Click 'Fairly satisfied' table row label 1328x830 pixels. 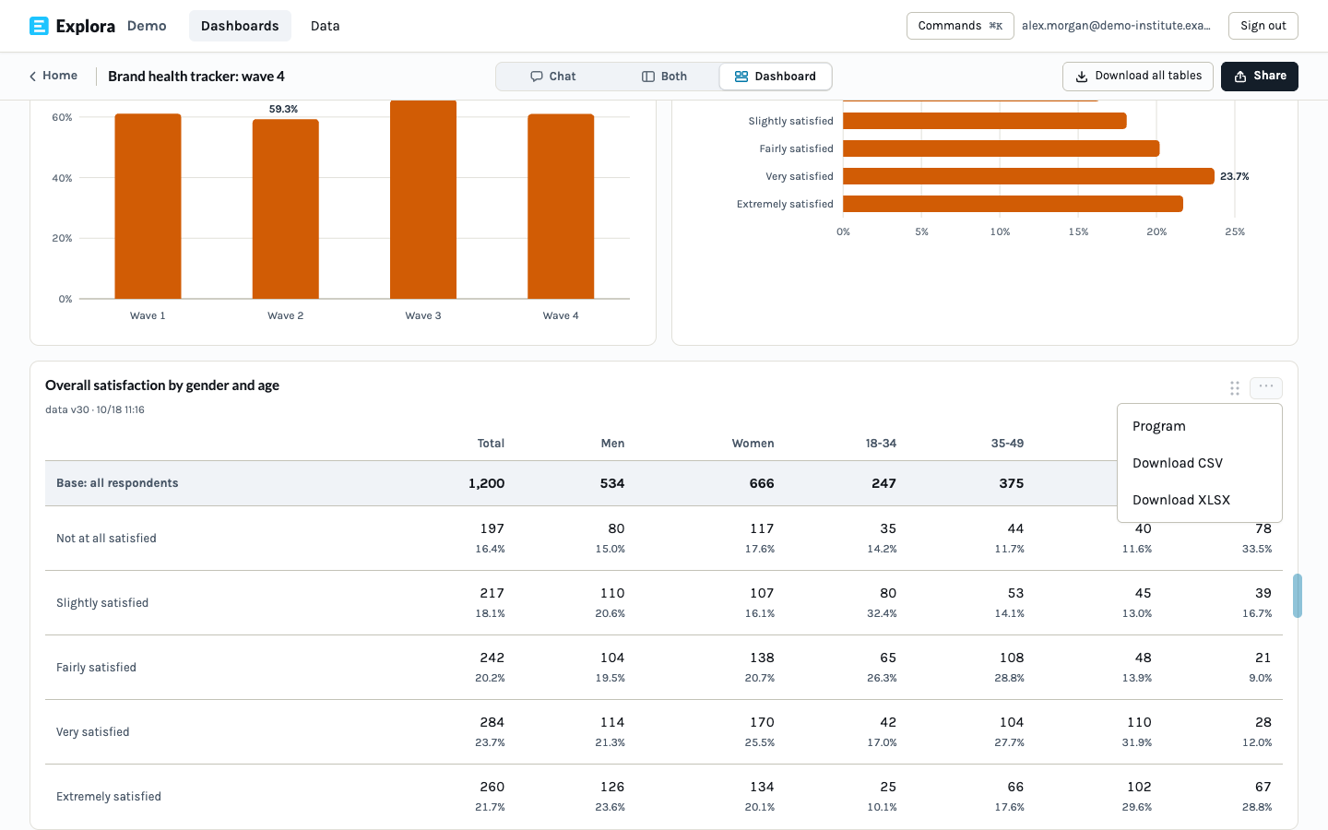coord(96,668)
